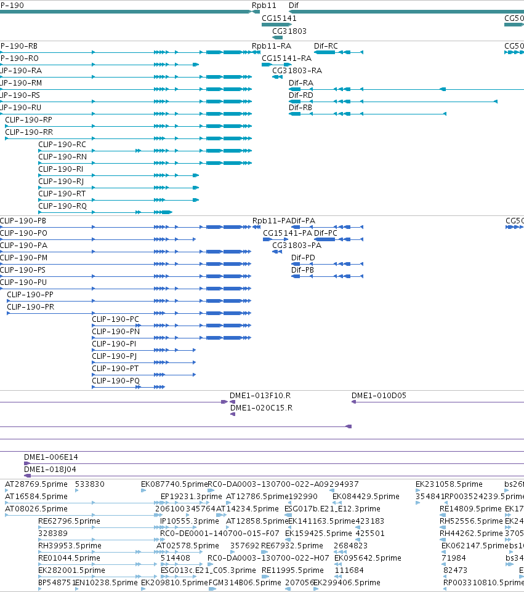The width and height of the screenshot is (524, 592).
Task: Click the CG15141-RA transcript label
Action: click(287, 58)
